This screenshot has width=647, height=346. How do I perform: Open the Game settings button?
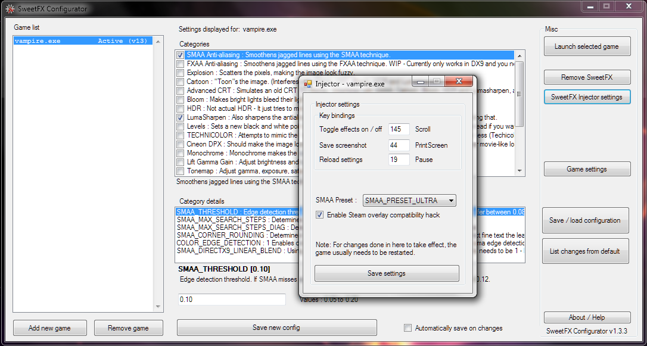coord(587,169)
